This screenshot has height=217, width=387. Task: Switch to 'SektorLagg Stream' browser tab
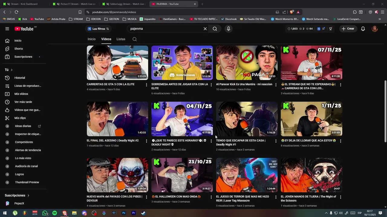point(124,4)
